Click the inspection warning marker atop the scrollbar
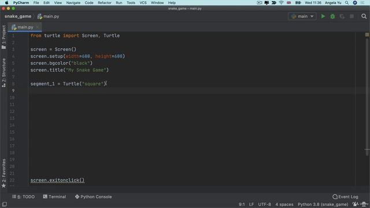This screenshot has width=370, height=208. pos(367,35)
